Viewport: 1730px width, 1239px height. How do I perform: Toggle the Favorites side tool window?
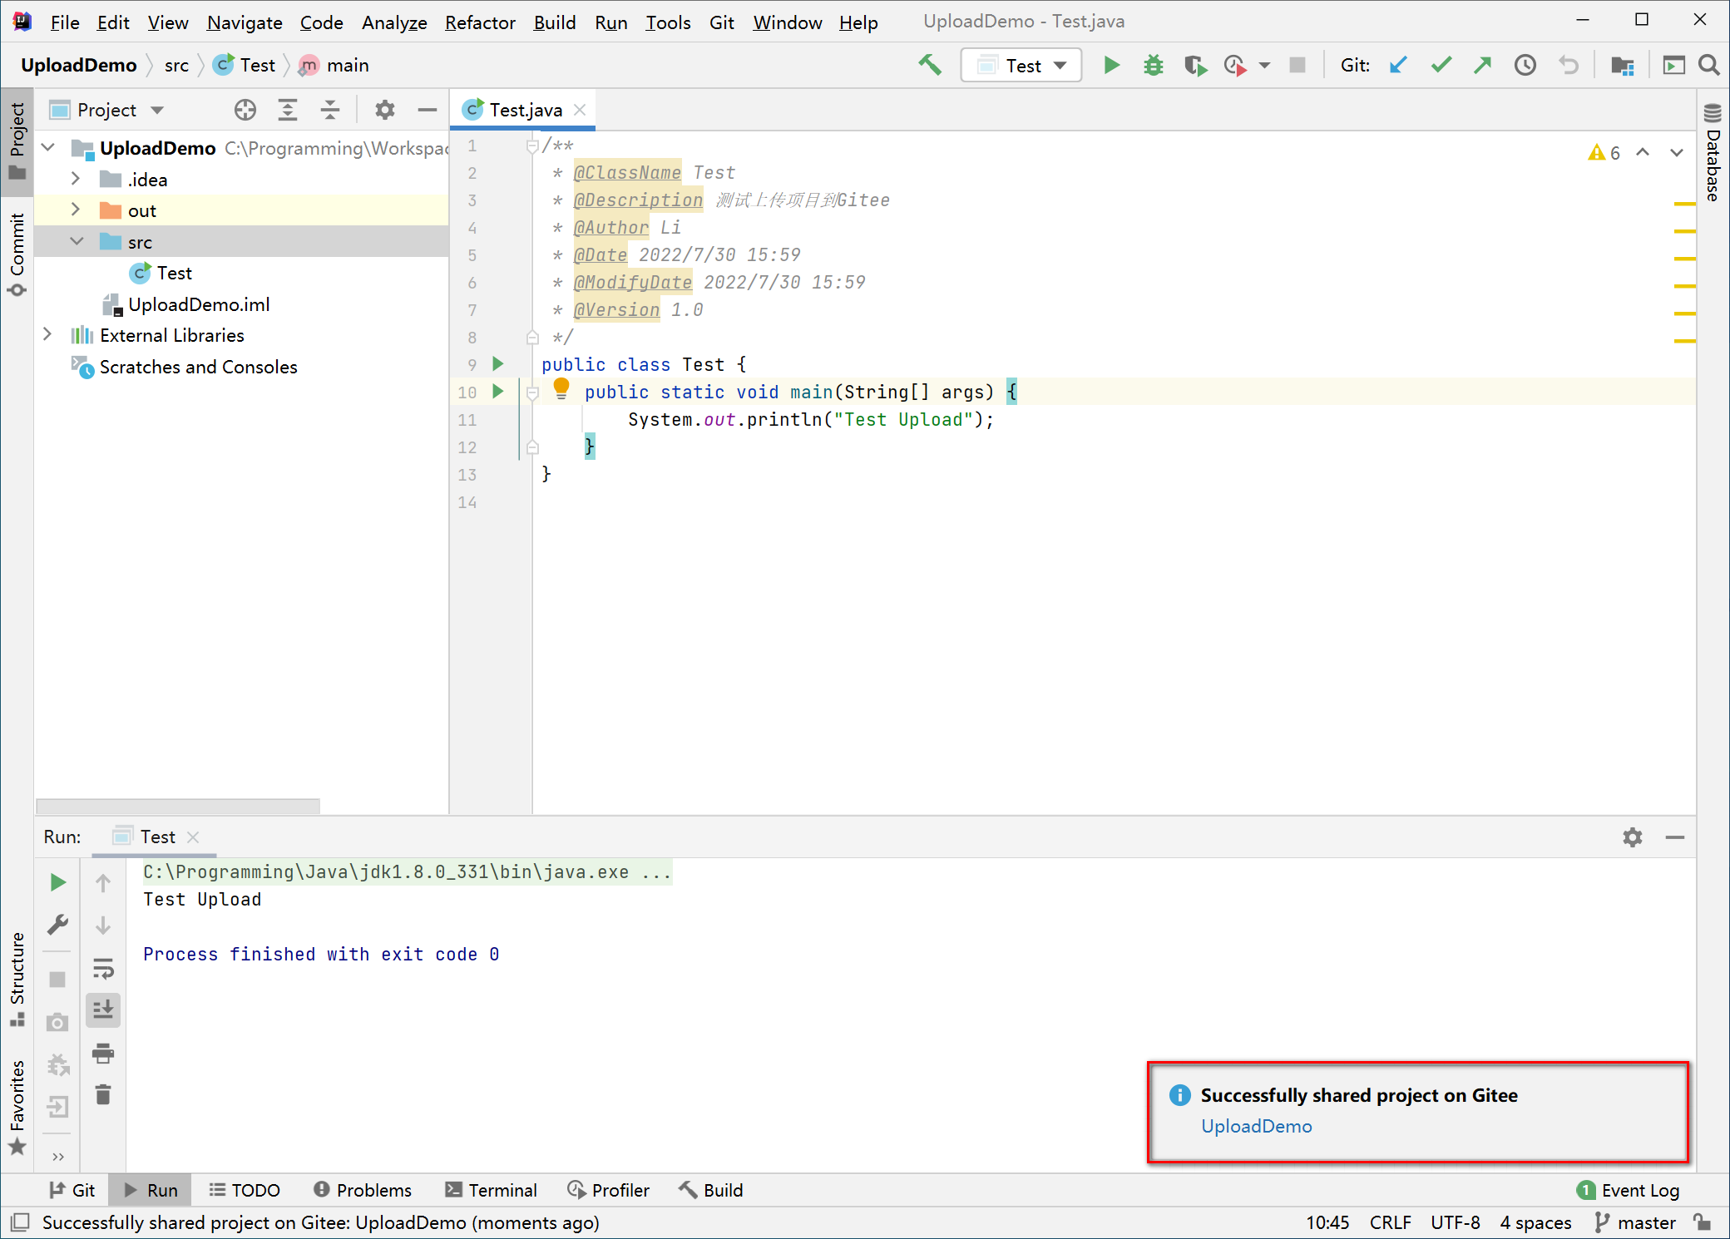pos(17,1108)
